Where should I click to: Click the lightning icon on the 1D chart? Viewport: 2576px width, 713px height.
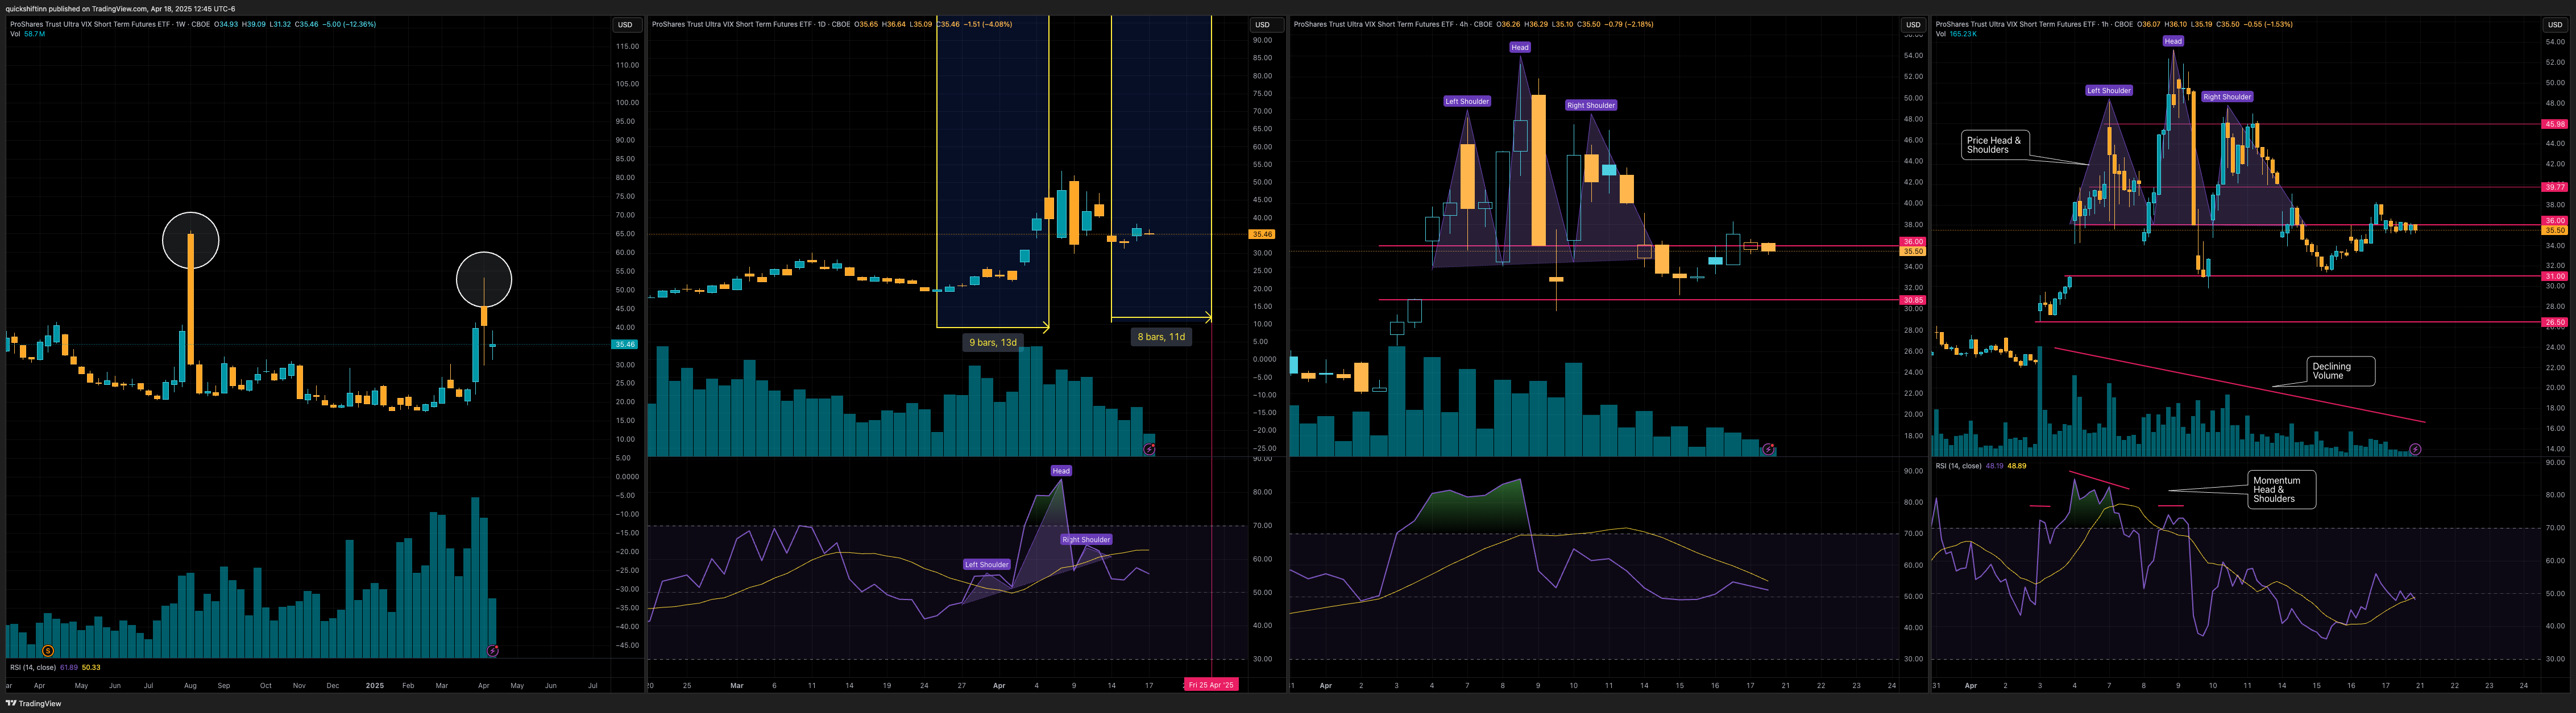1149,450
